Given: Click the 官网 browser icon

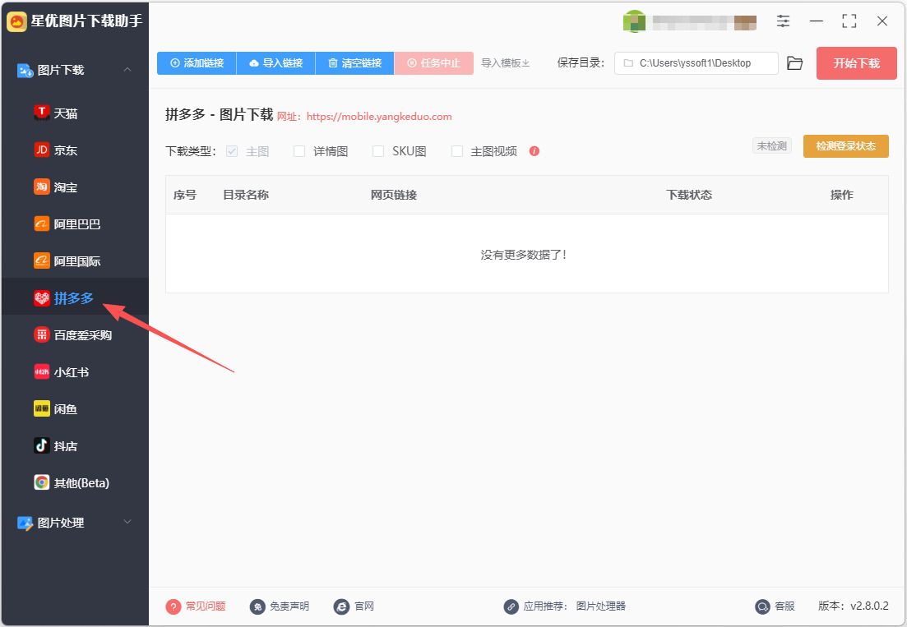Looking at the screenshot, I should click(341, 606).
